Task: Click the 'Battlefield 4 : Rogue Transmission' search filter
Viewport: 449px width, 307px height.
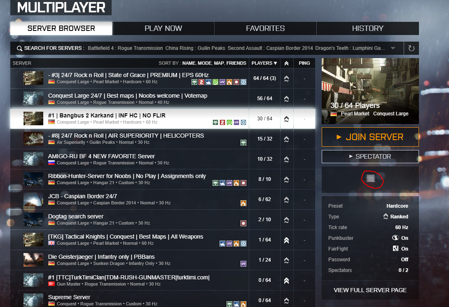Action: (x=125, y=48)
